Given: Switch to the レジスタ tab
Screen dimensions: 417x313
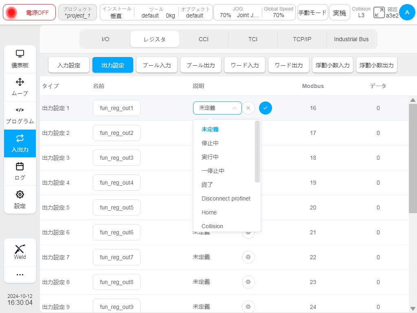Looking at the screenshot, I should 154,39.
